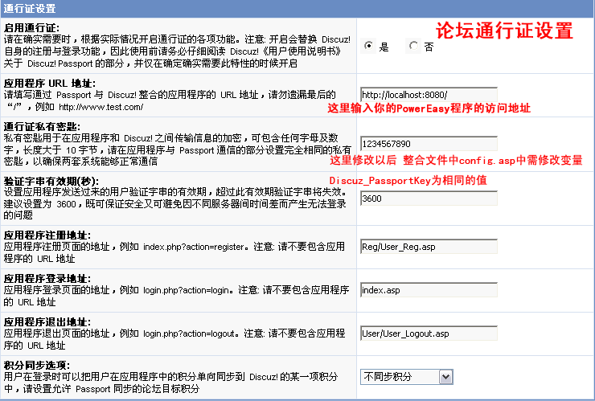595x401 pixels.
Task: Focus the validity period field showing 3600
Action: tap(428, 198)
